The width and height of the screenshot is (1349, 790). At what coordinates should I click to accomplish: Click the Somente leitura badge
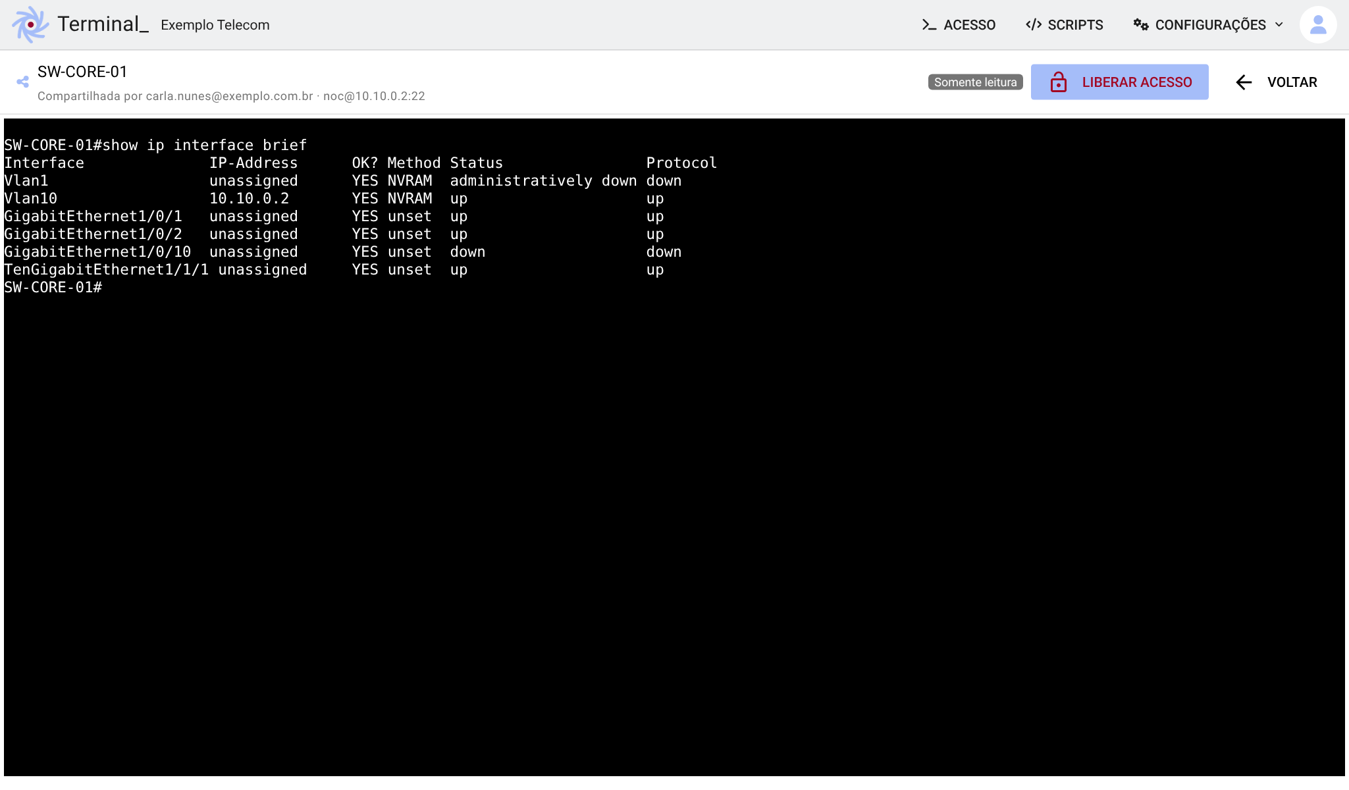click(975, 82)
